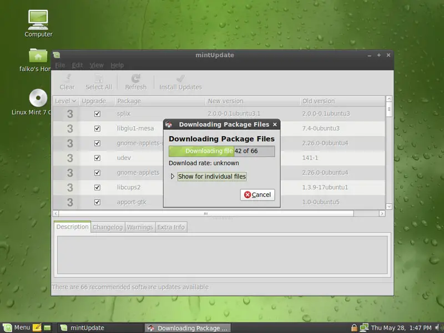
Task: Click the Install Updates toolbar icon
Action: (180, 78)
